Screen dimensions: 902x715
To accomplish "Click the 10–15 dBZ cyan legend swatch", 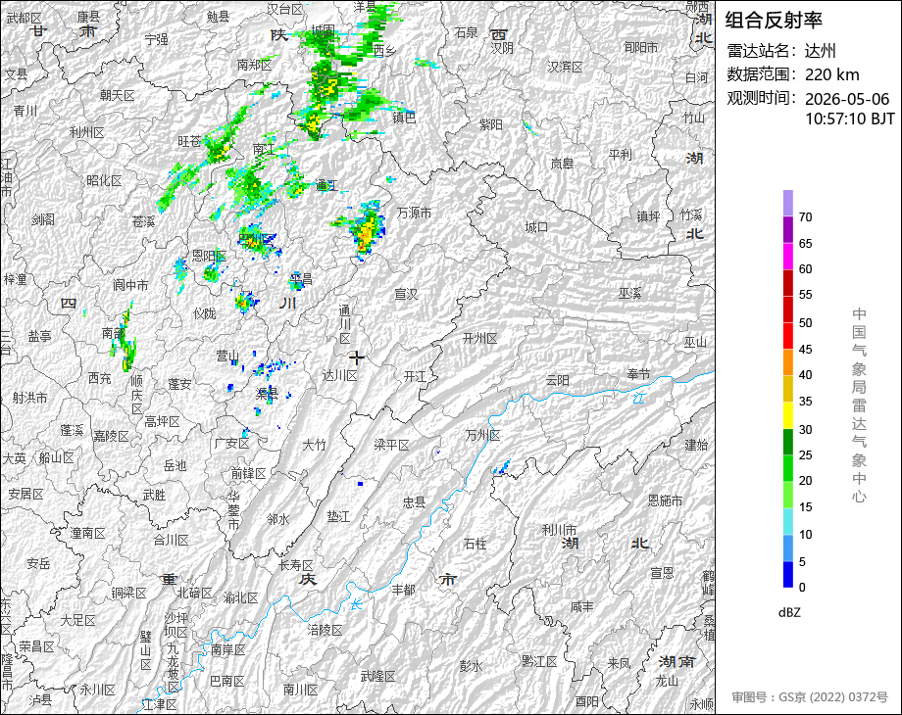I will pos(788,521).
